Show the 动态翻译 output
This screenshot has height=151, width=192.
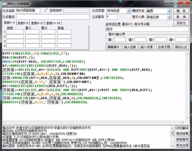click(x=182, y=128)
